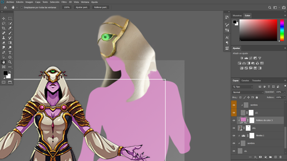Viewport: 287px width, 161px height.
Task: Click the Brightness/Contrast adjustment icon
Action: click(x=242, y=58)
